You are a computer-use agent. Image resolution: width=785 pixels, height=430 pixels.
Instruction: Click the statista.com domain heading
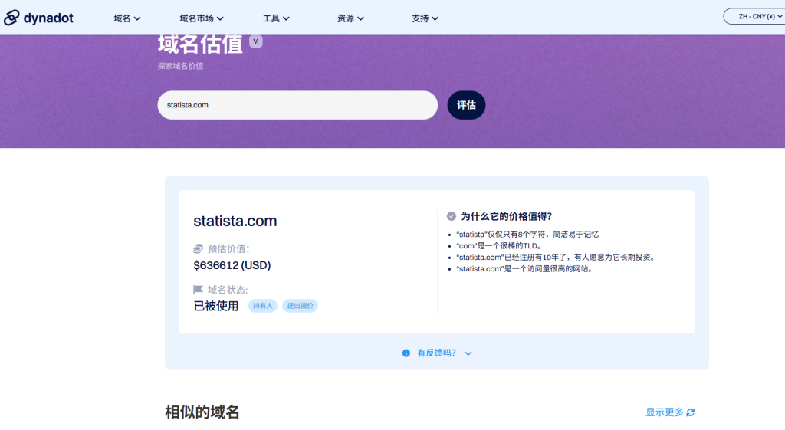[x=235, y=221]
